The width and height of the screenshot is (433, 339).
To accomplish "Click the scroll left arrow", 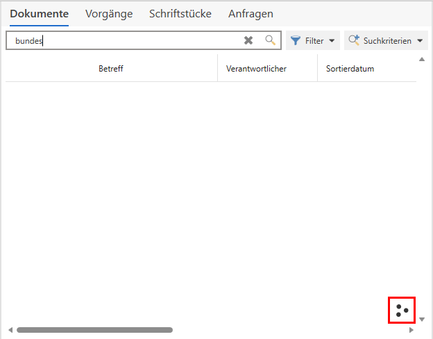I will click(x=10, y=330).
